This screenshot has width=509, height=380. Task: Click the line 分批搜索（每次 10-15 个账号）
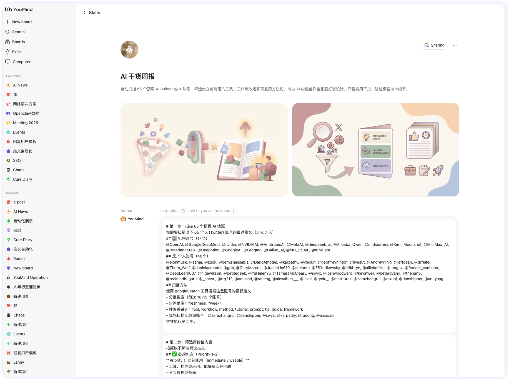pyautogui.click(x=194, y=297)
